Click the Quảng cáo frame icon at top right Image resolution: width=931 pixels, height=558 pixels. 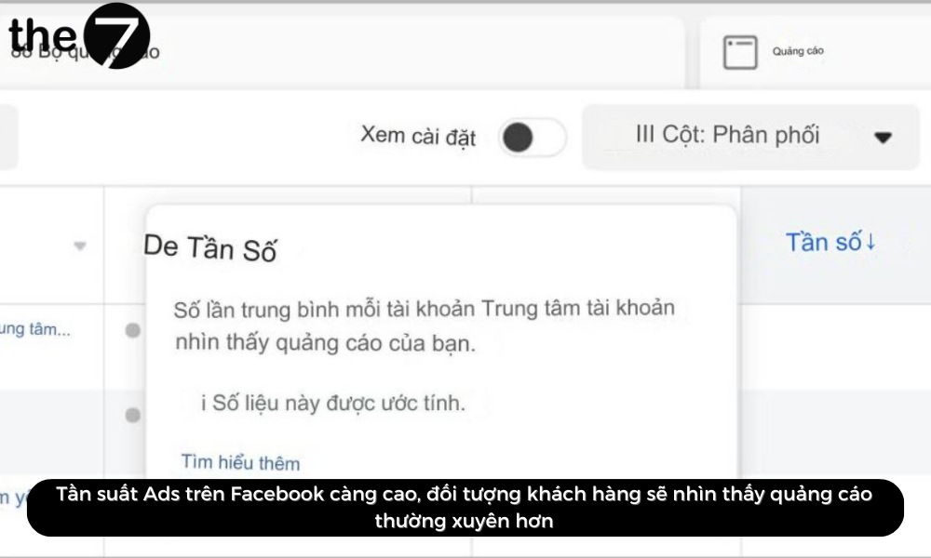click(x=738, y=52)
